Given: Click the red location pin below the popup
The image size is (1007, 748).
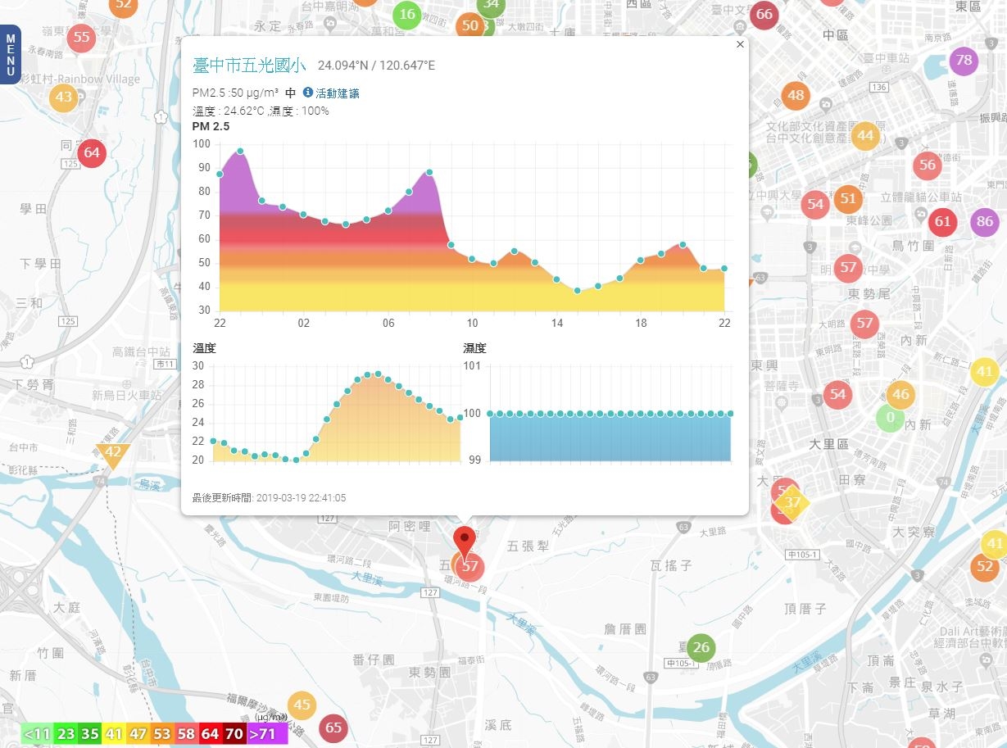Looking at the screenshot, I should pos(465,543).
